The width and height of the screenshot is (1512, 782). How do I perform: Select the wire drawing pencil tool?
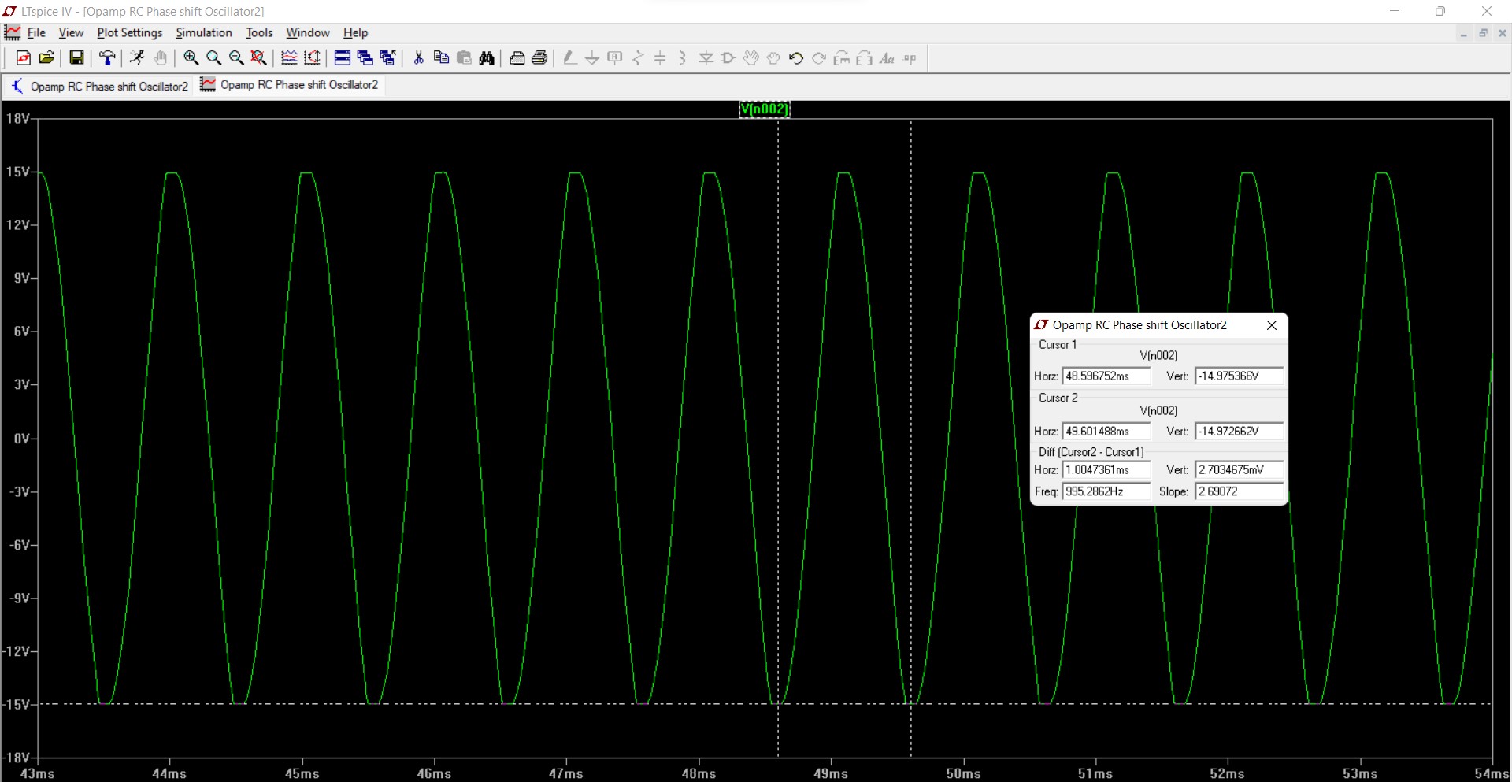click(x=570, y=57)
